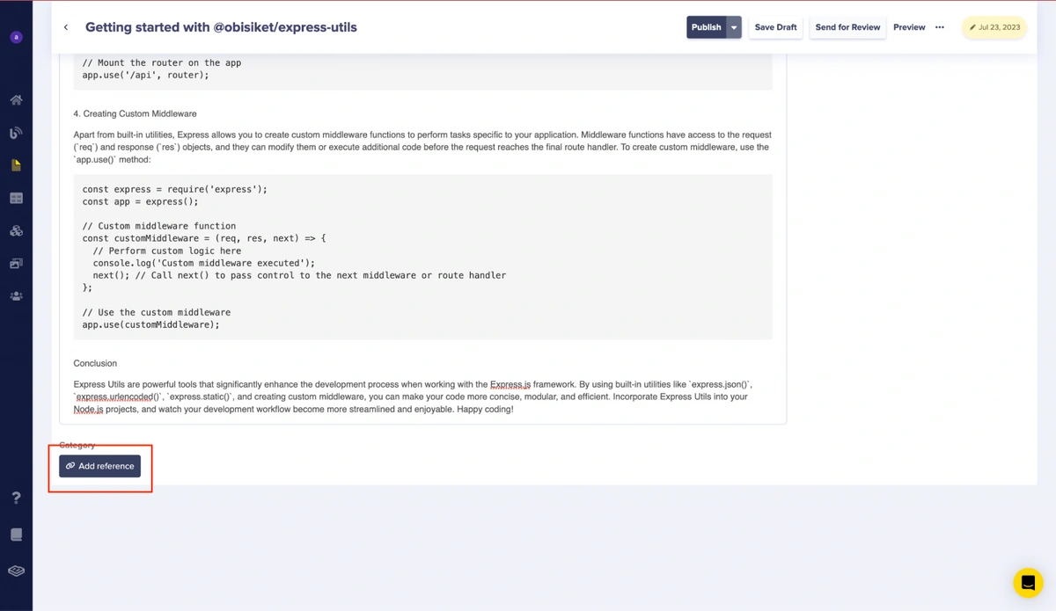Open the team members icon in sidebar

16,296
